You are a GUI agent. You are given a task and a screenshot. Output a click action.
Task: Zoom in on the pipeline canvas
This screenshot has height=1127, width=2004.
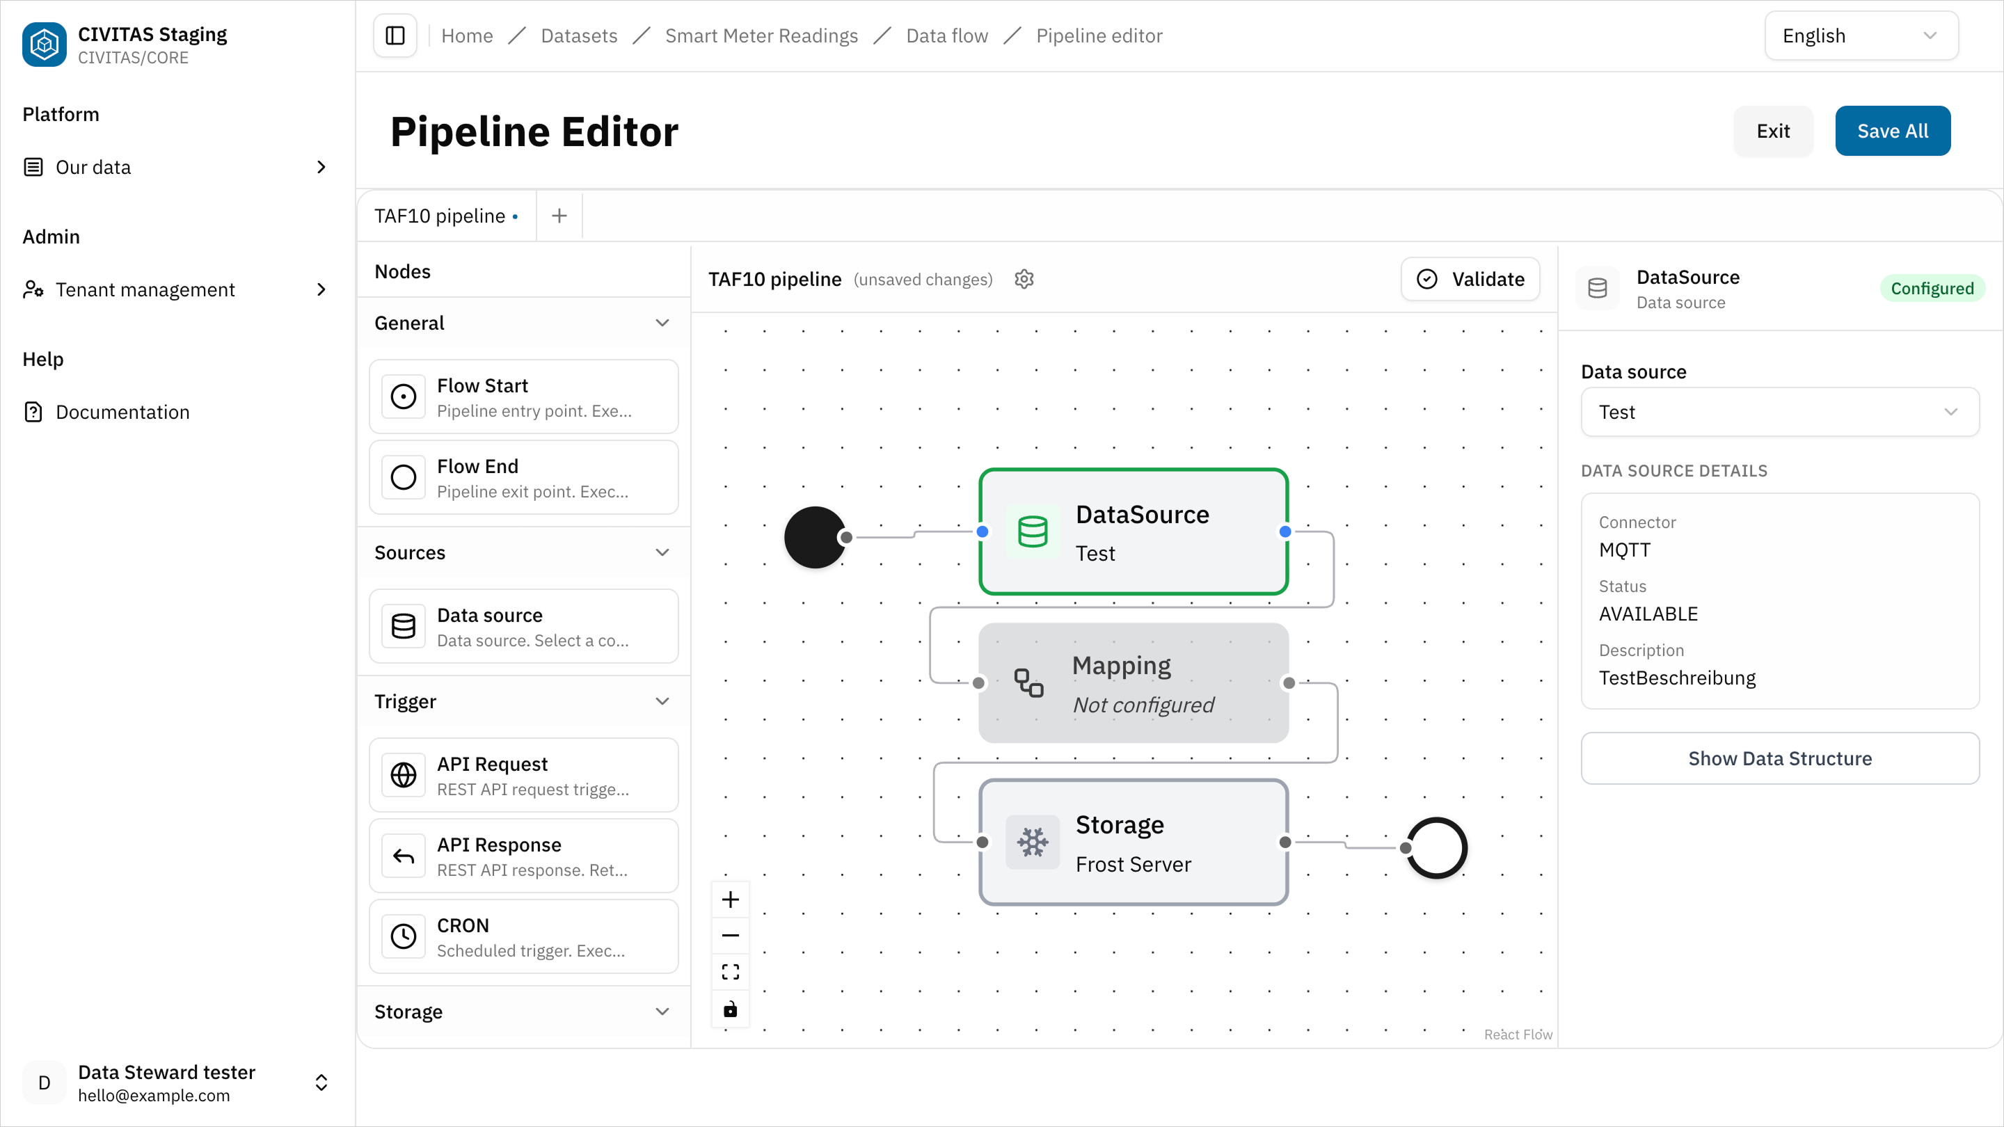point(730,899)
